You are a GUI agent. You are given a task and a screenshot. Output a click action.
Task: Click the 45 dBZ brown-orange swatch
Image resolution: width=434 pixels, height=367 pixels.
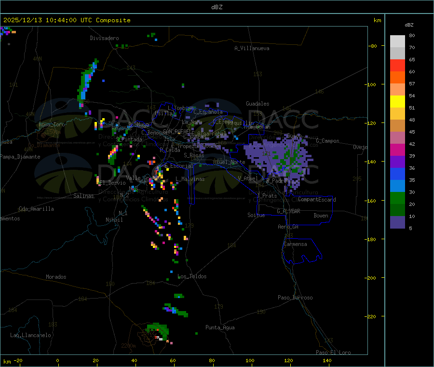coord(397,125)
